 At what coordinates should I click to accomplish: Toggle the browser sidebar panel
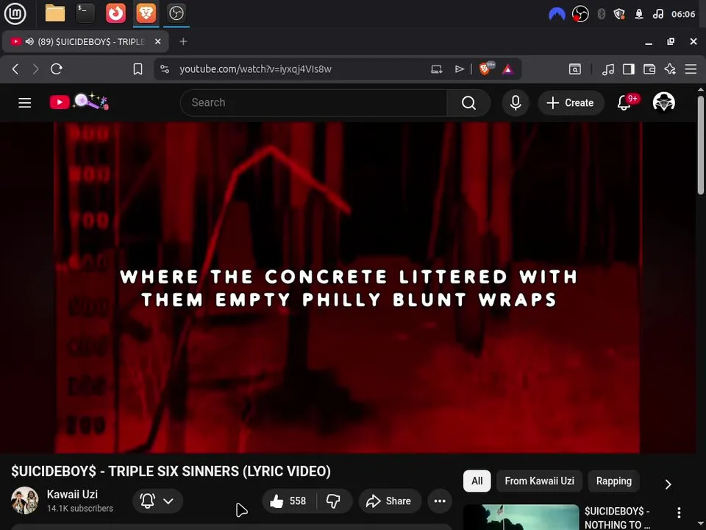click(629, 69)
